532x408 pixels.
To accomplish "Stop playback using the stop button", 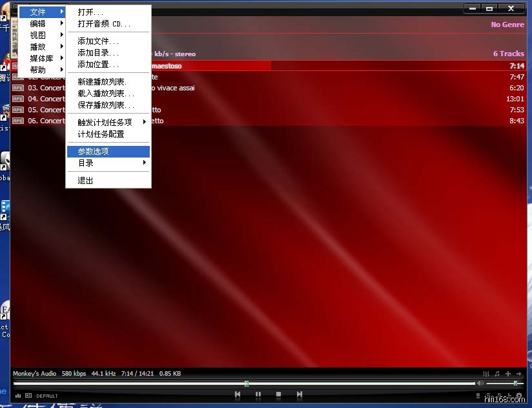I will coord(279,394).
